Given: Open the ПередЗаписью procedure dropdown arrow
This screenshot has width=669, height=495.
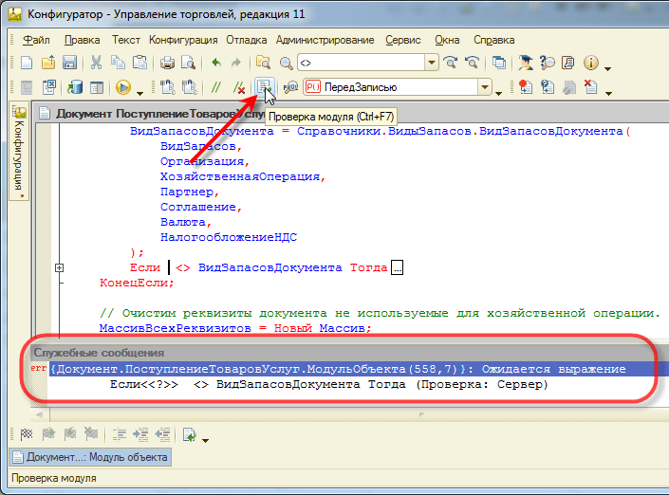Looking at the screenshot, I should pos(485,87).
